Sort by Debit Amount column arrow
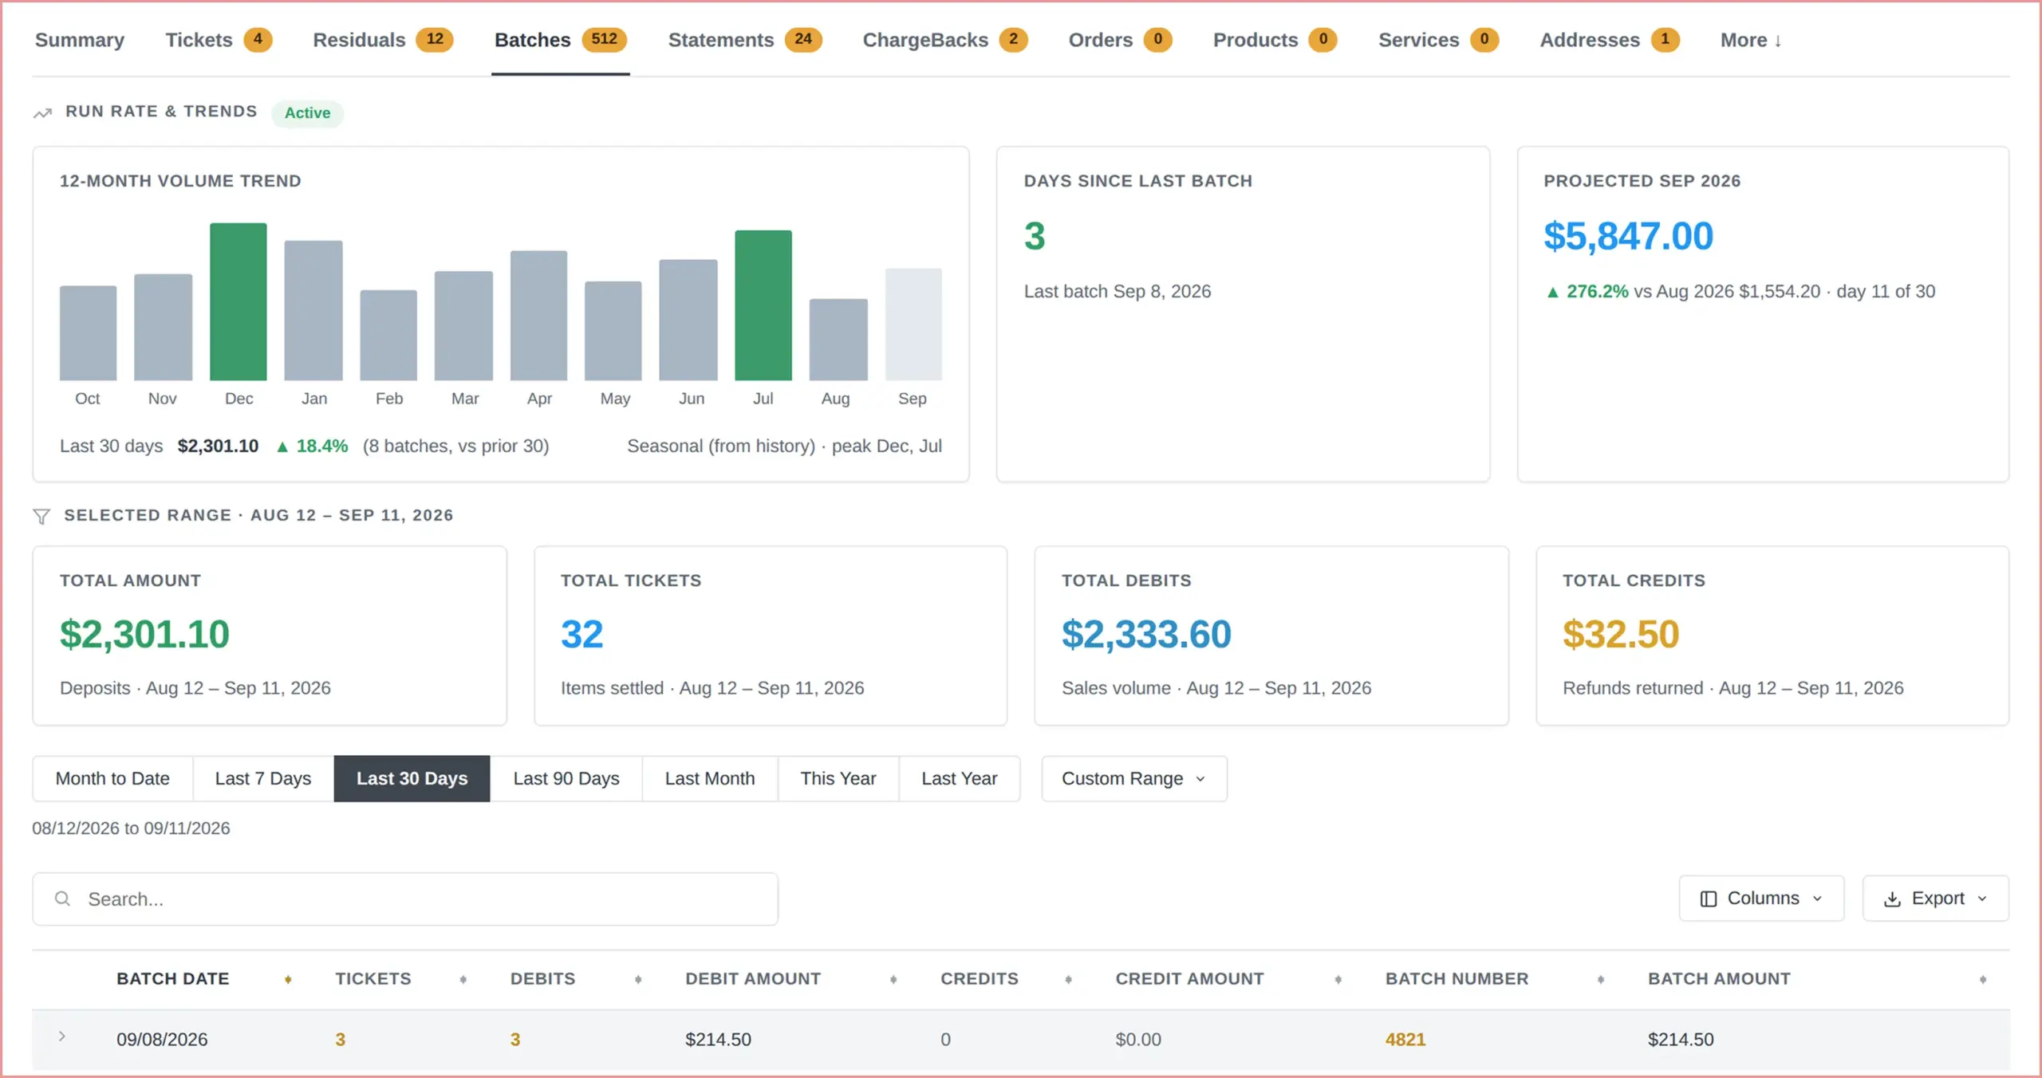The height and width of the screenshot is (1078, 2042). [893, 979]
